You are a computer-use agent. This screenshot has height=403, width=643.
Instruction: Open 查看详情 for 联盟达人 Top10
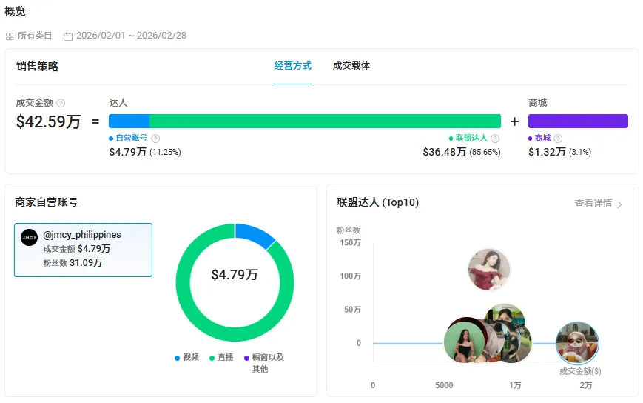593,204
